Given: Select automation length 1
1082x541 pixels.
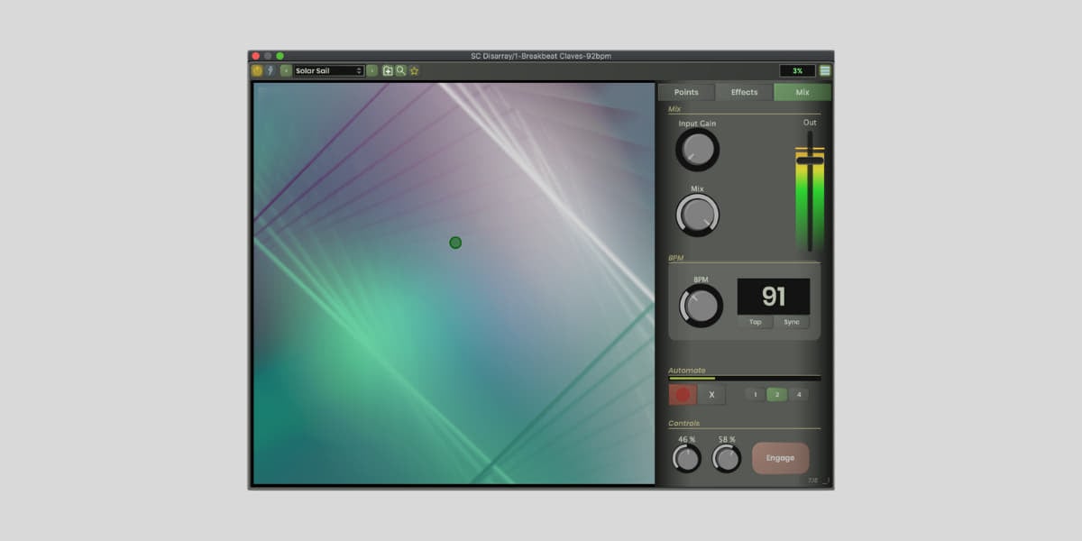Looking at the screenshot, I should click(x=756, y=394).
